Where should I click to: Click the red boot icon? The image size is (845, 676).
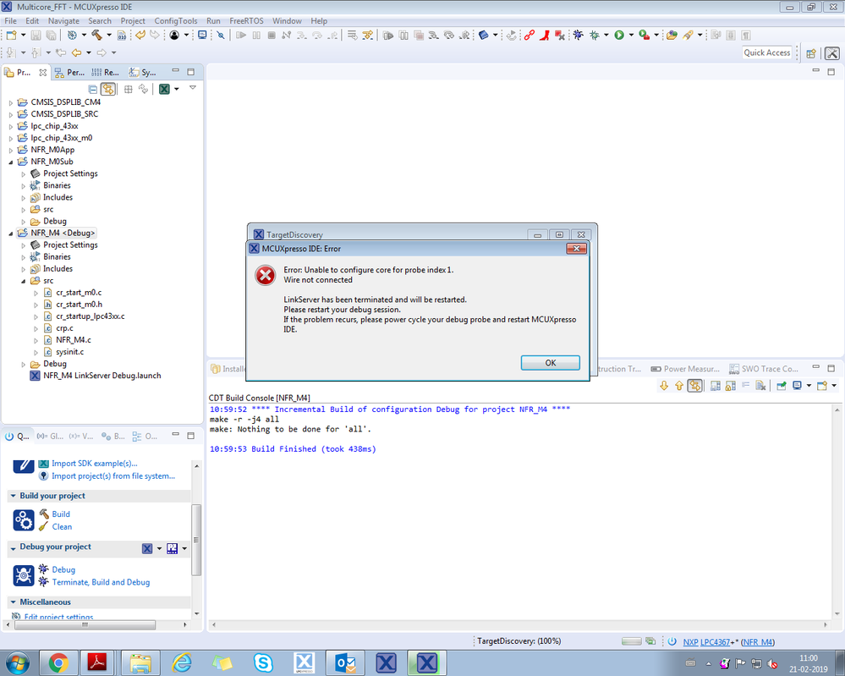pos(544,35)
